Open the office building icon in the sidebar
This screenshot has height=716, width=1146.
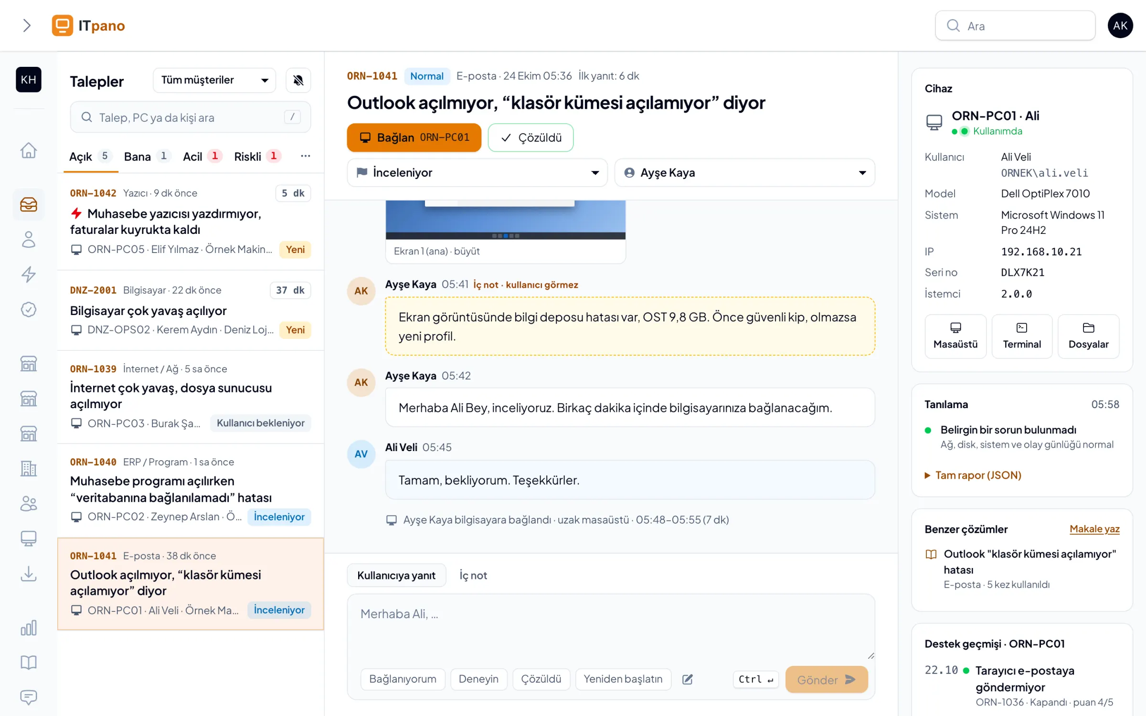29,469
